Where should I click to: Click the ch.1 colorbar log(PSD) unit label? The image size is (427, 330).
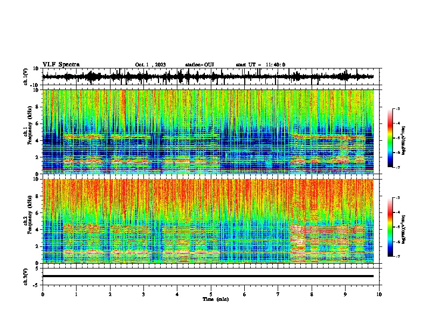(404, 140)
